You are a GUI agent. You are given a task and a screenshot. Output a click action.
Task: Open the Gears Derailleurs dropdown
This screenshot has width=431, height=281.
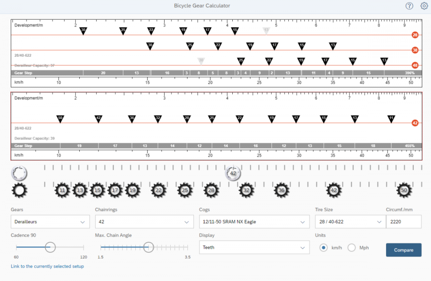point(50,222)
